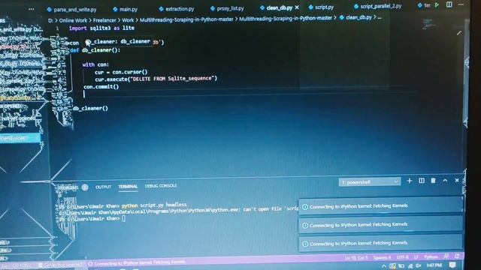Click the 'with con:' line
The width and height of the screenshot is (481, 270).
95,64
